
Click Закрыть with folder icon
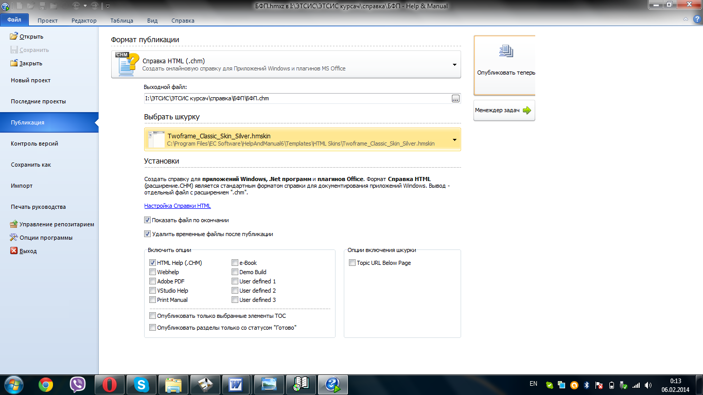[26, 63]
